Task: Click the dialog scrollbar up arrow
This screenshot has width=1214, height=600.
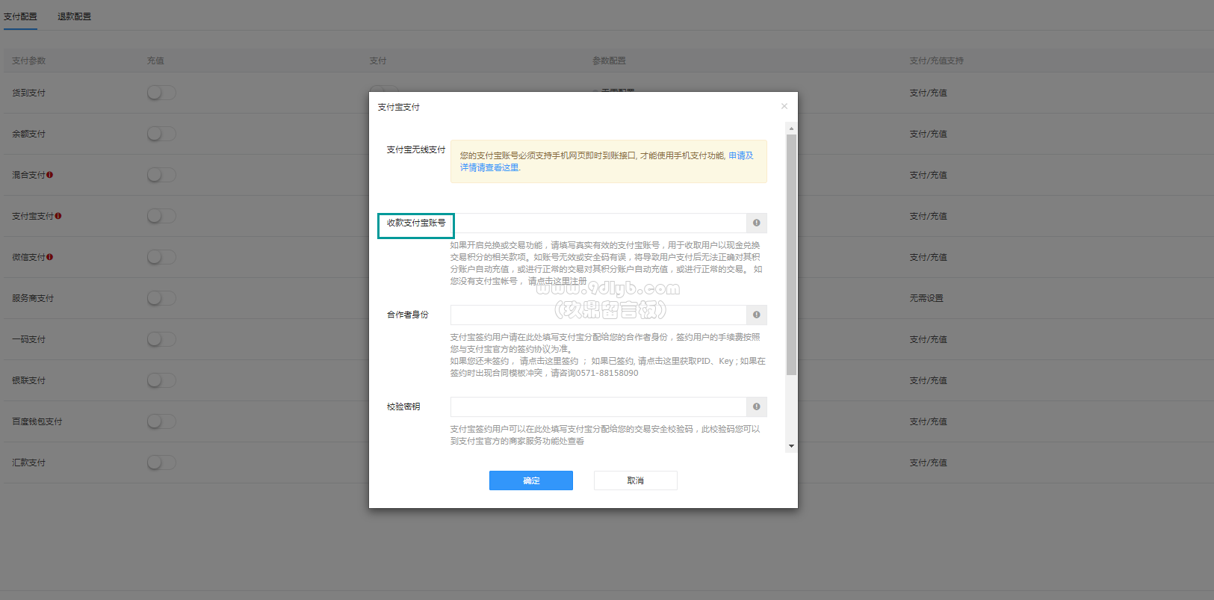Action: point(791,129)
